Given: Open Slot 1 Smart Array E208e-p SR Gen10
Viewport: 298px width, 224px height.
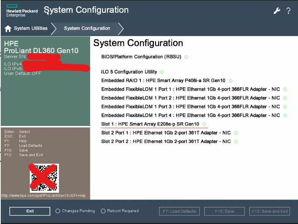Looking at the screenshot, I should click(150, 124).
